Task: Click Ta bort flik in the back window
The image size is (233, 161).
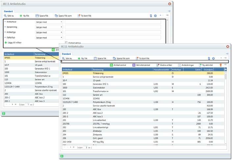Action: pos(84,16)
